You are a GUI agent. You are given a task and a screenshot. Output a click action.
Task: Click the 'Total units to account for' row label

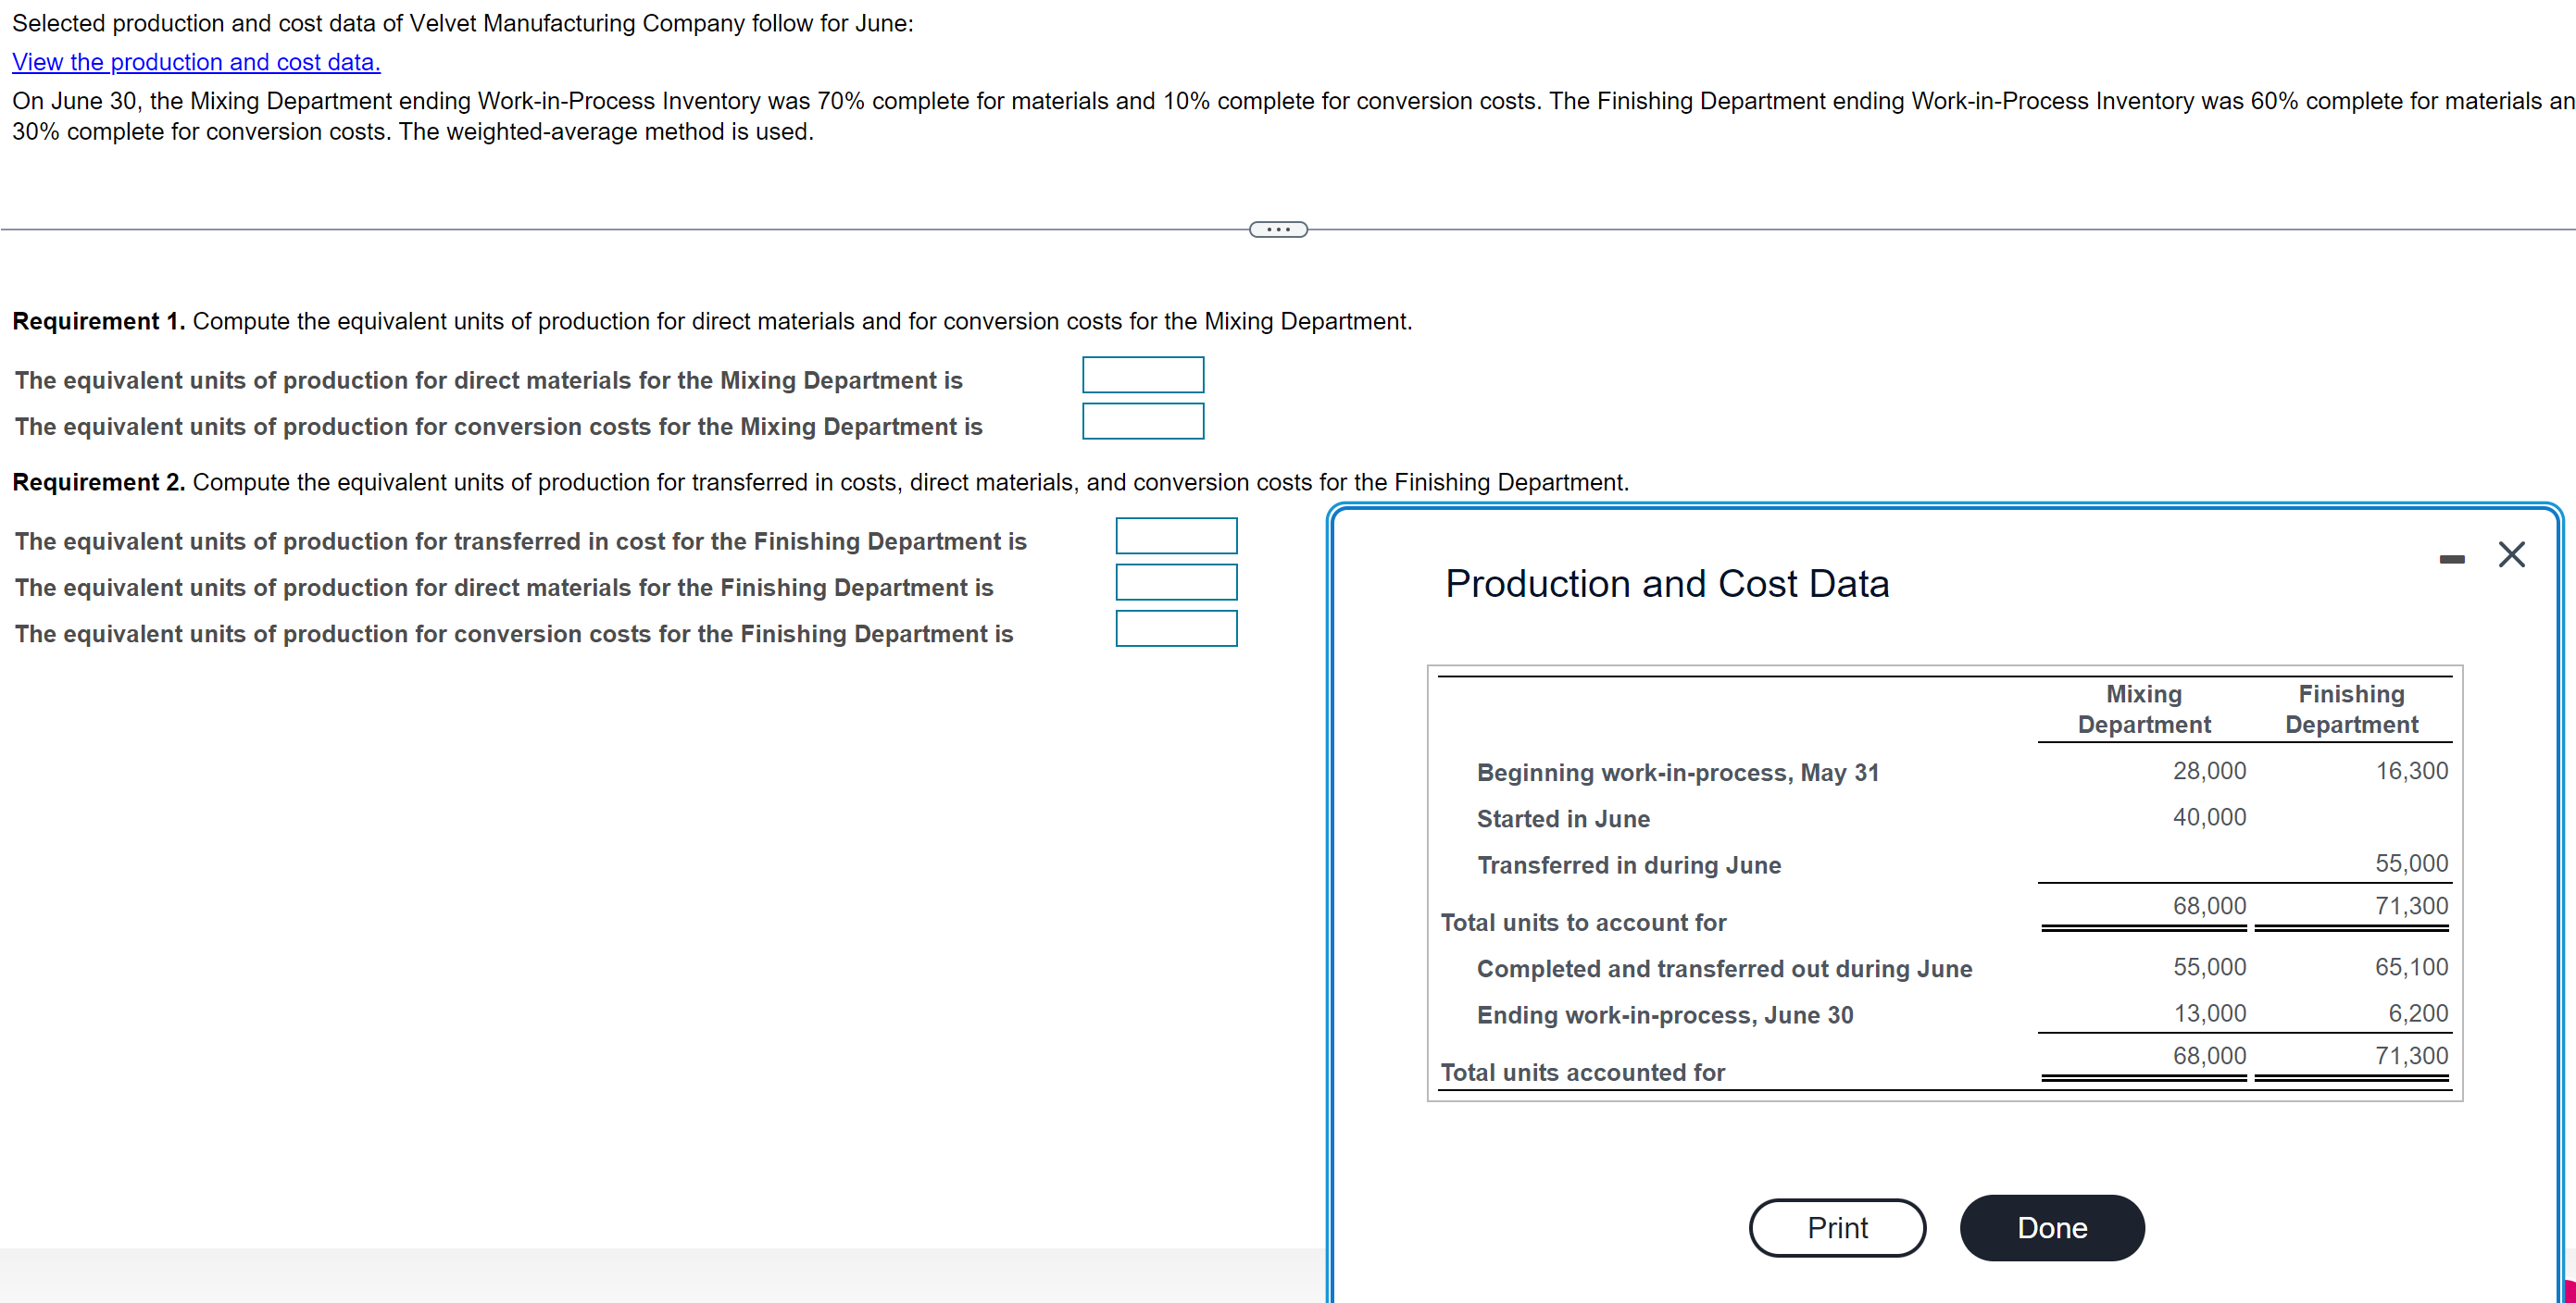1583,923
